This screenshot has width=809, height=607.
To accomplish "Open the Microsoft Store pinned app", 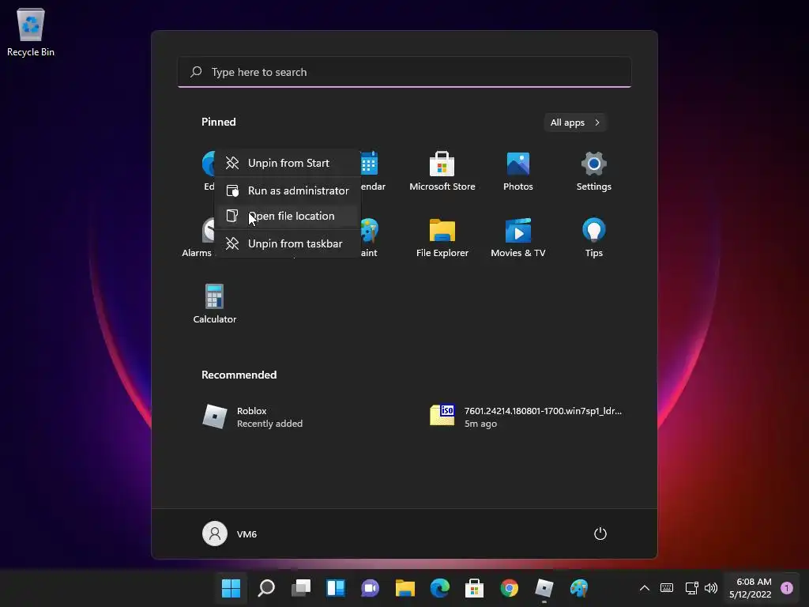I will pyautogui.click(x=442, y=172).
